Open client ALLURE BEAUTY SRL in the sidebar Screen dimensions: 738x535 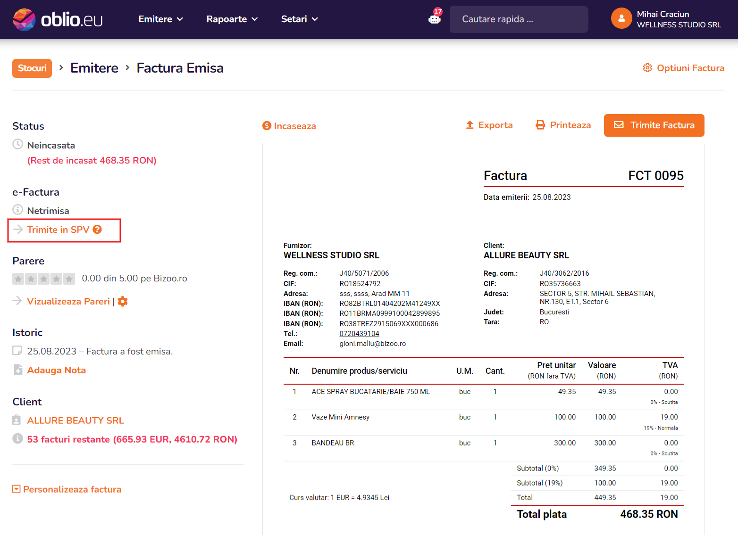point(75,420)
